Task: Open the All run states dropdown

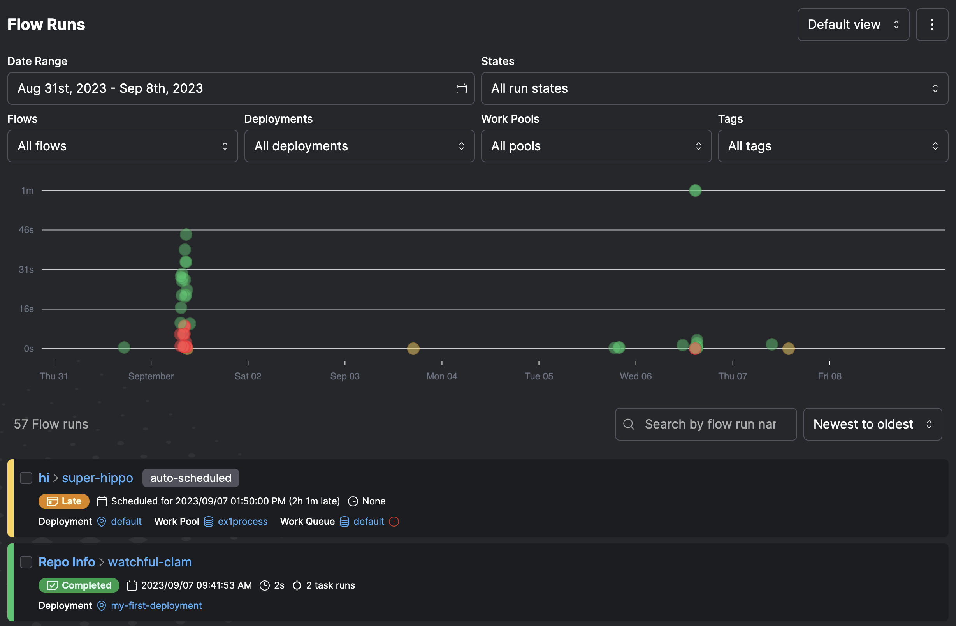Action: 714,88
